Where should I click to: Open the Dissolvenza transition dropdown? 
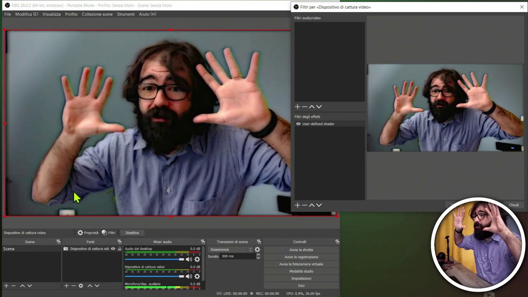231,250
